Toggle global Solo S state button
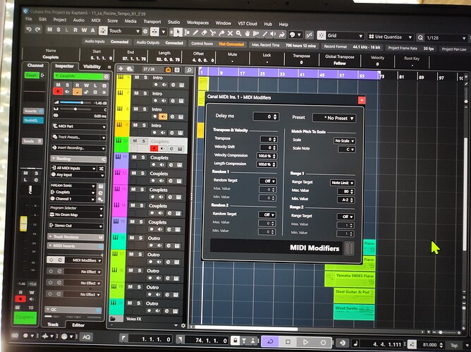The height and width of the screenshot is (352, 471). click(x=59, y=30)
